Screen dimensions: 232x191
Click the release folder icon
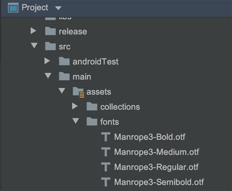pos(50,31)
